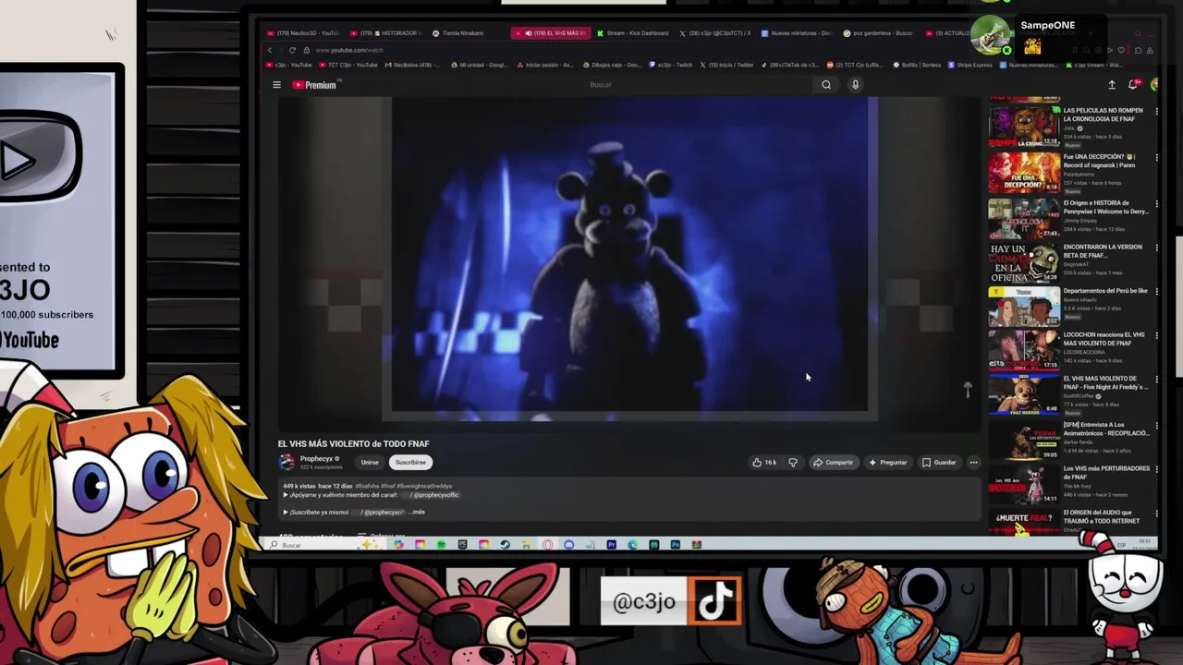Image resolution: width=1183 pixels, height=665 pixels.
Task: Open the Create upload icon
Action: tap(1112, 85)
